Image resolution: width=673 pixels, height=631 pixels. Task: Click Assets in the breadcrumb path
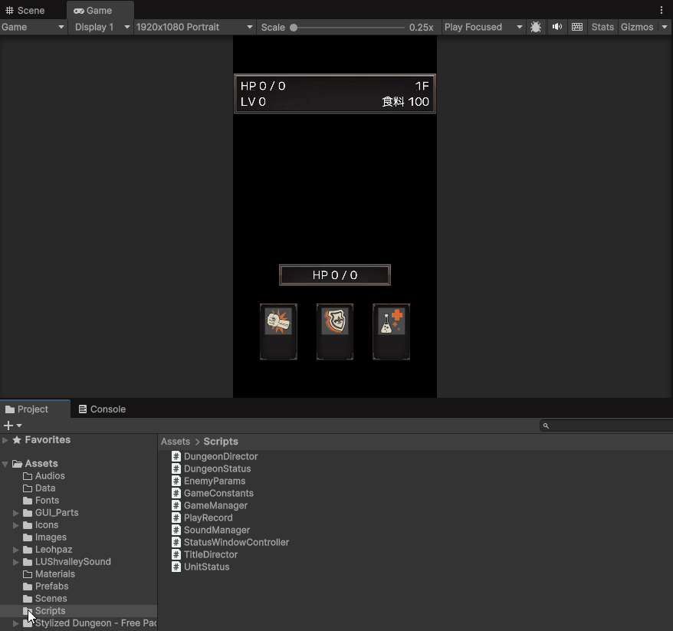click(176, 442)
